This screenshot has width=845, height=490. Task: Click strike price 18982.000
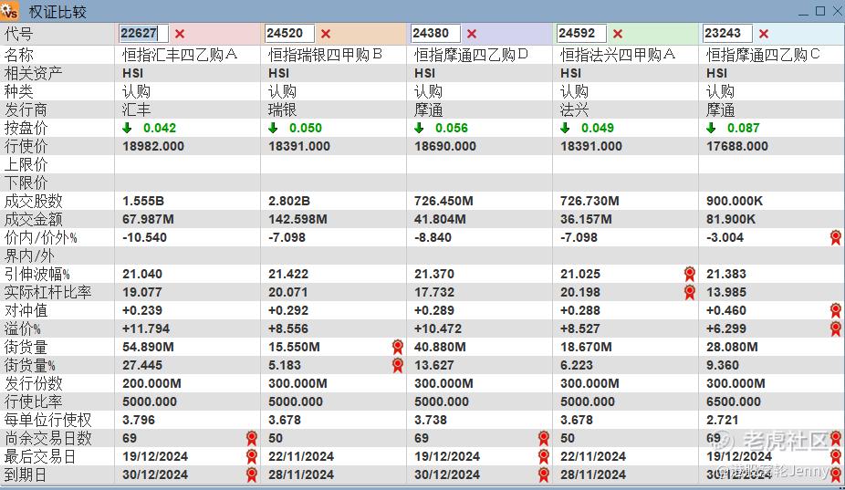pyautogui.click(x=153, y=146)
